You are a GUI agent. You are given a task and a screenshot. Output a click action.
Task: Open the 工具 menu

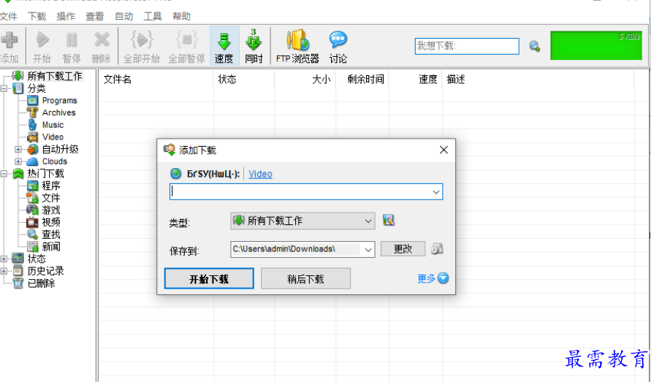click(153, 16)
